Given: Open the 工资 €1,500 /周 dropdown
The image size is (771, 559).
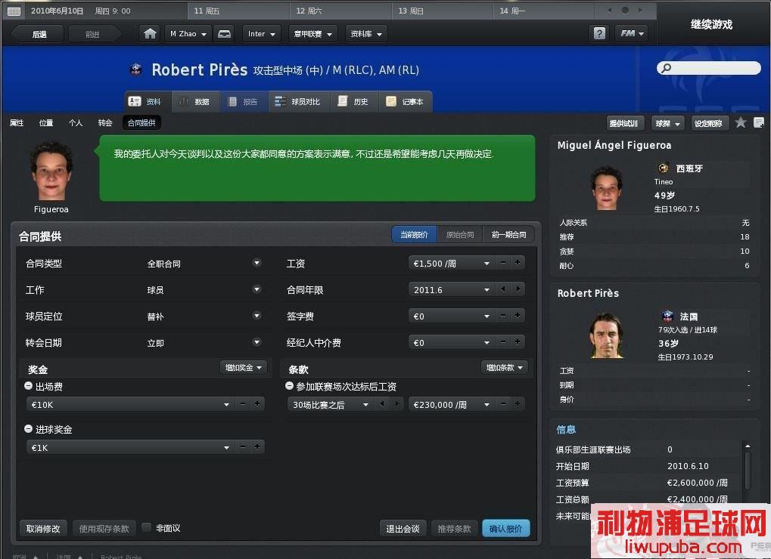Looking at the screenshot, I should coord(452,264).
